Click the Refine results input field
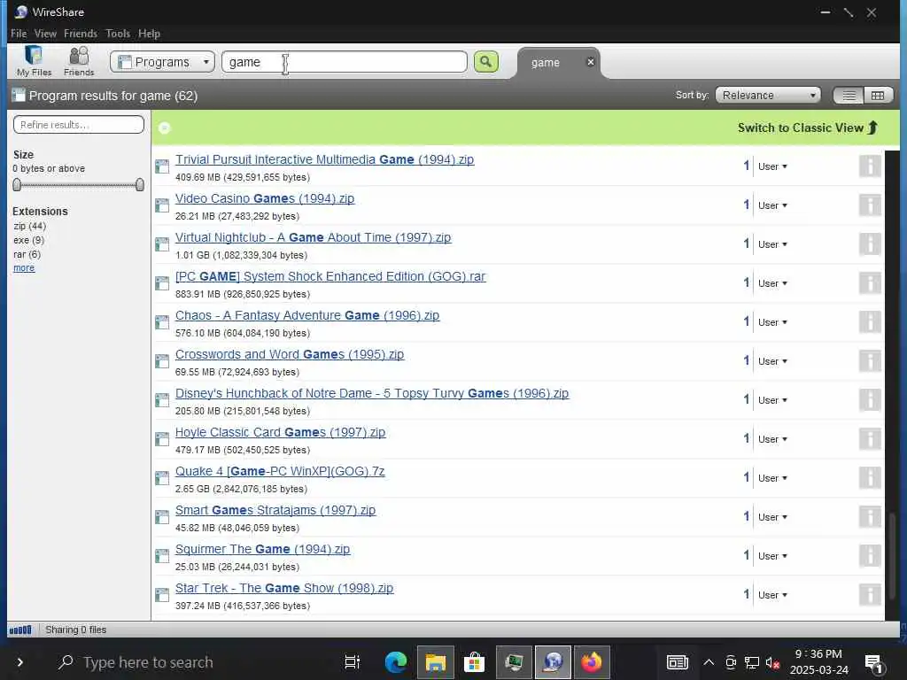Screen dimensions: 907x680 point(79,124)
